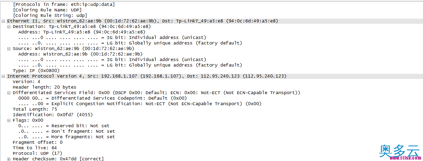
Task: Select the Coloring Rule String line
Action: point(50,15)
